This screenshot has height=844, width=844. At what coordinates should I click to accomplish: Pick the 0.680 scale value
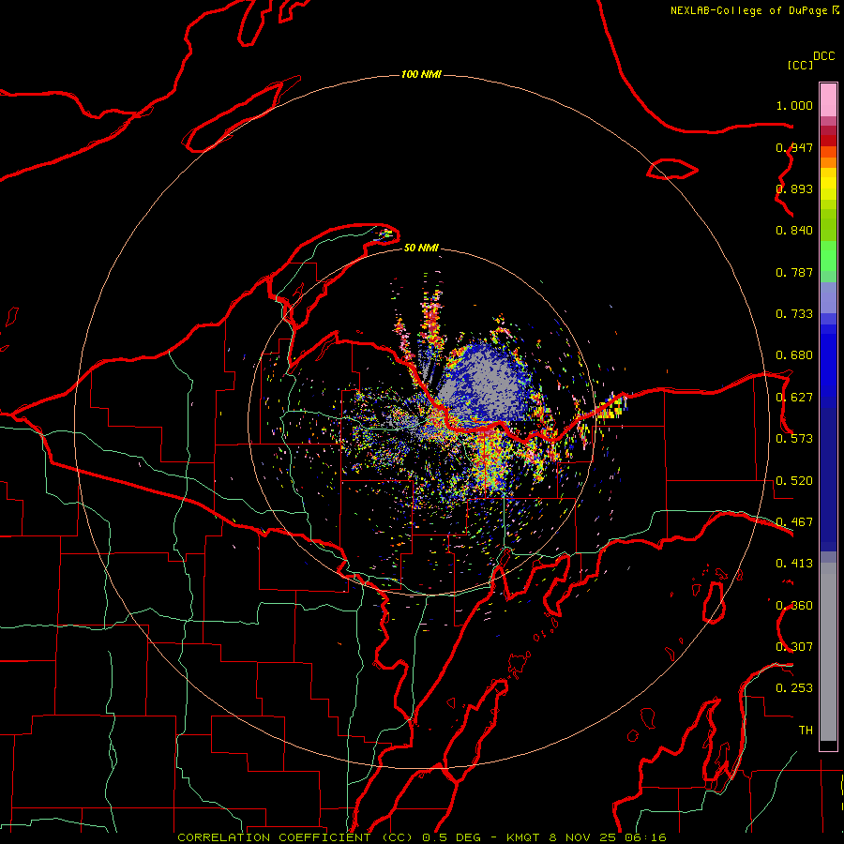[x=794, y=355]
